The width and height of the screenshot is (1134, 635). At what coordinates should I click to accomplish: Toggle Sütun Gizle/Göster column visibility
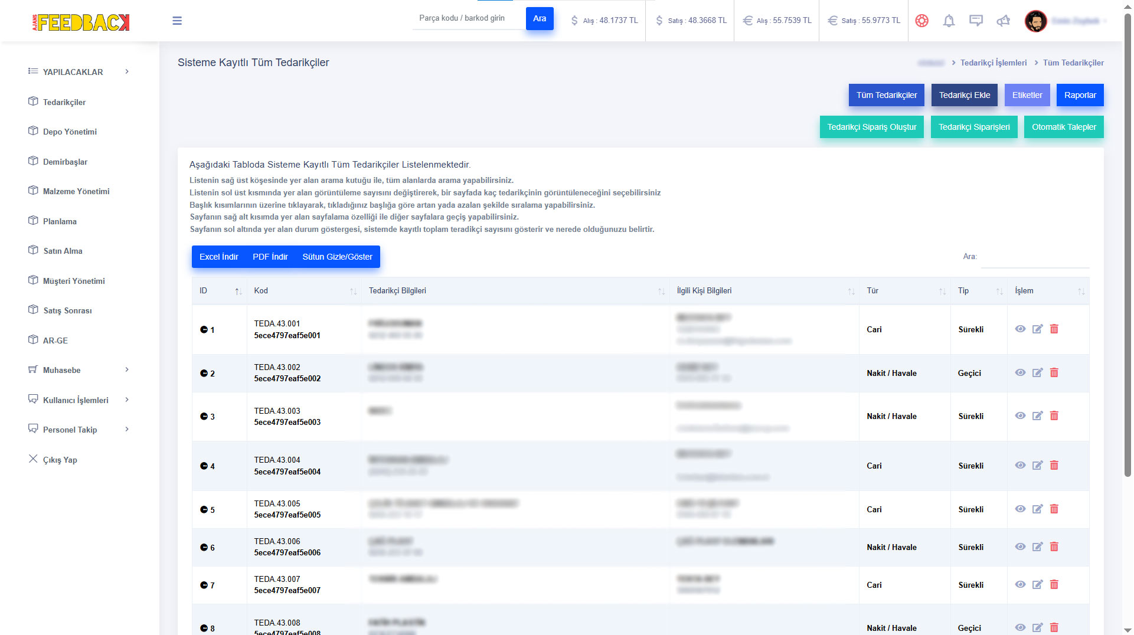click(x=337, y=257)
